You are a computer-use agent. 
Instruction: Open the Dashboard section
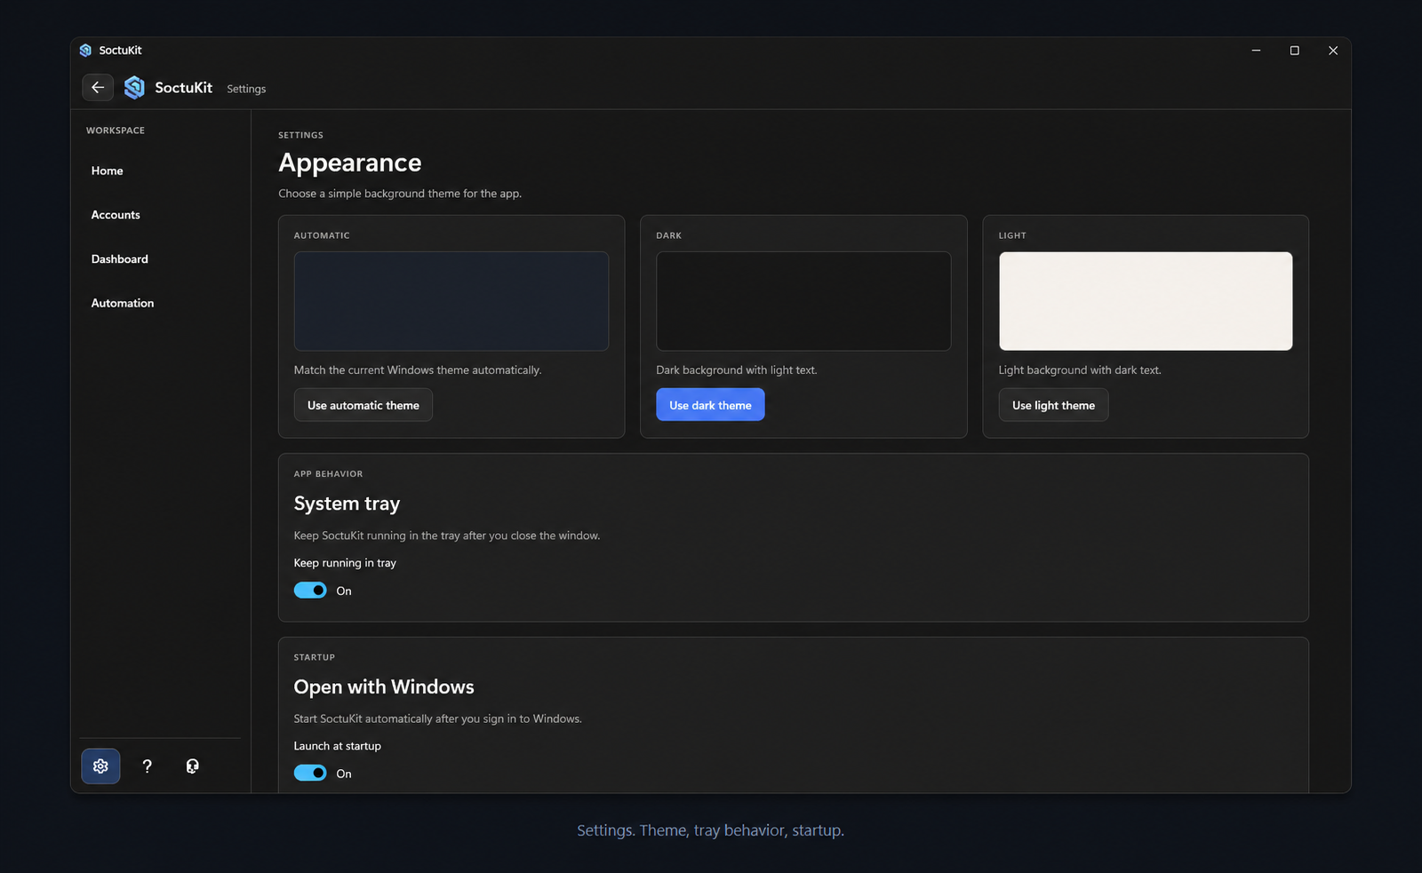tap(119, 258)
